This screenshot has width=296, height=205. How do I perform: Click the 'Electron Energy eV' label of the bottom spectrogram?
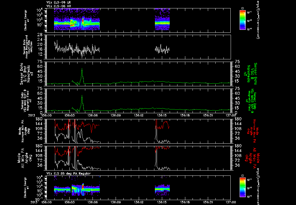tap(27, 187)
